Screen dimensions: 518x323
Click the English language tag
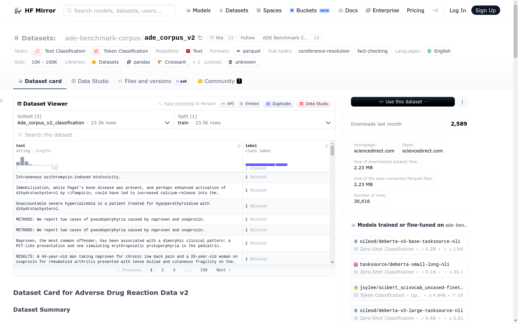pyautogui.click(x=439, y=51)
